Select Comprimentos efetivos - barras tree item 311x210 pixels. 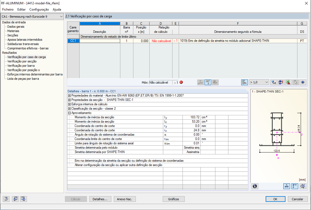[28, 48]
